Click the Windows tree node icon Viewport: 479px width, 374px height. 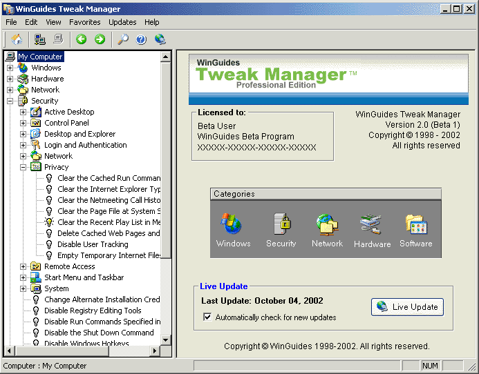click(x=23, y=68)
